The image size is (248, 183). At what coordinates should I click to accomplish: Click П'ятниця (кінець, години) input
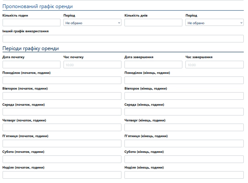click(x=184, y=144)
